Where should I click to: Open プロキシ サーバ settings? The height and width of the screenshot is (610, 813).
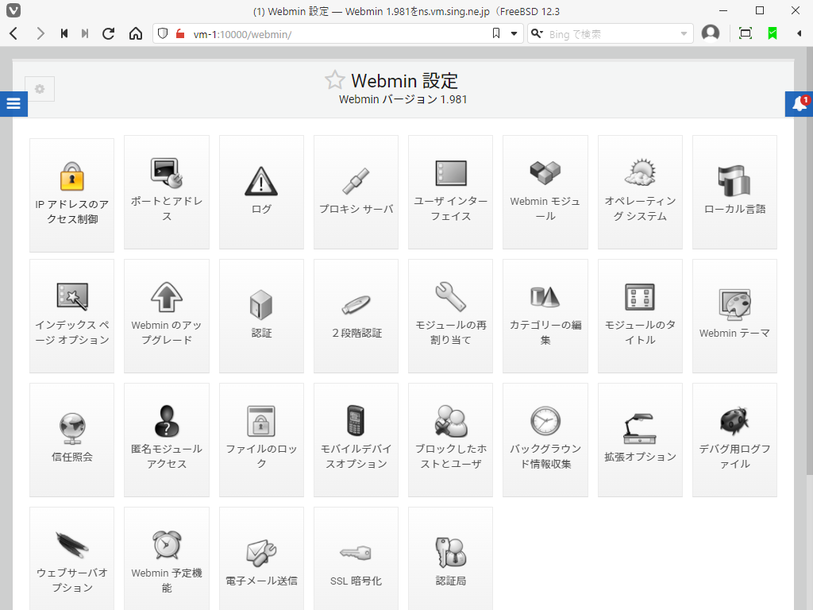tap(356, 192)
